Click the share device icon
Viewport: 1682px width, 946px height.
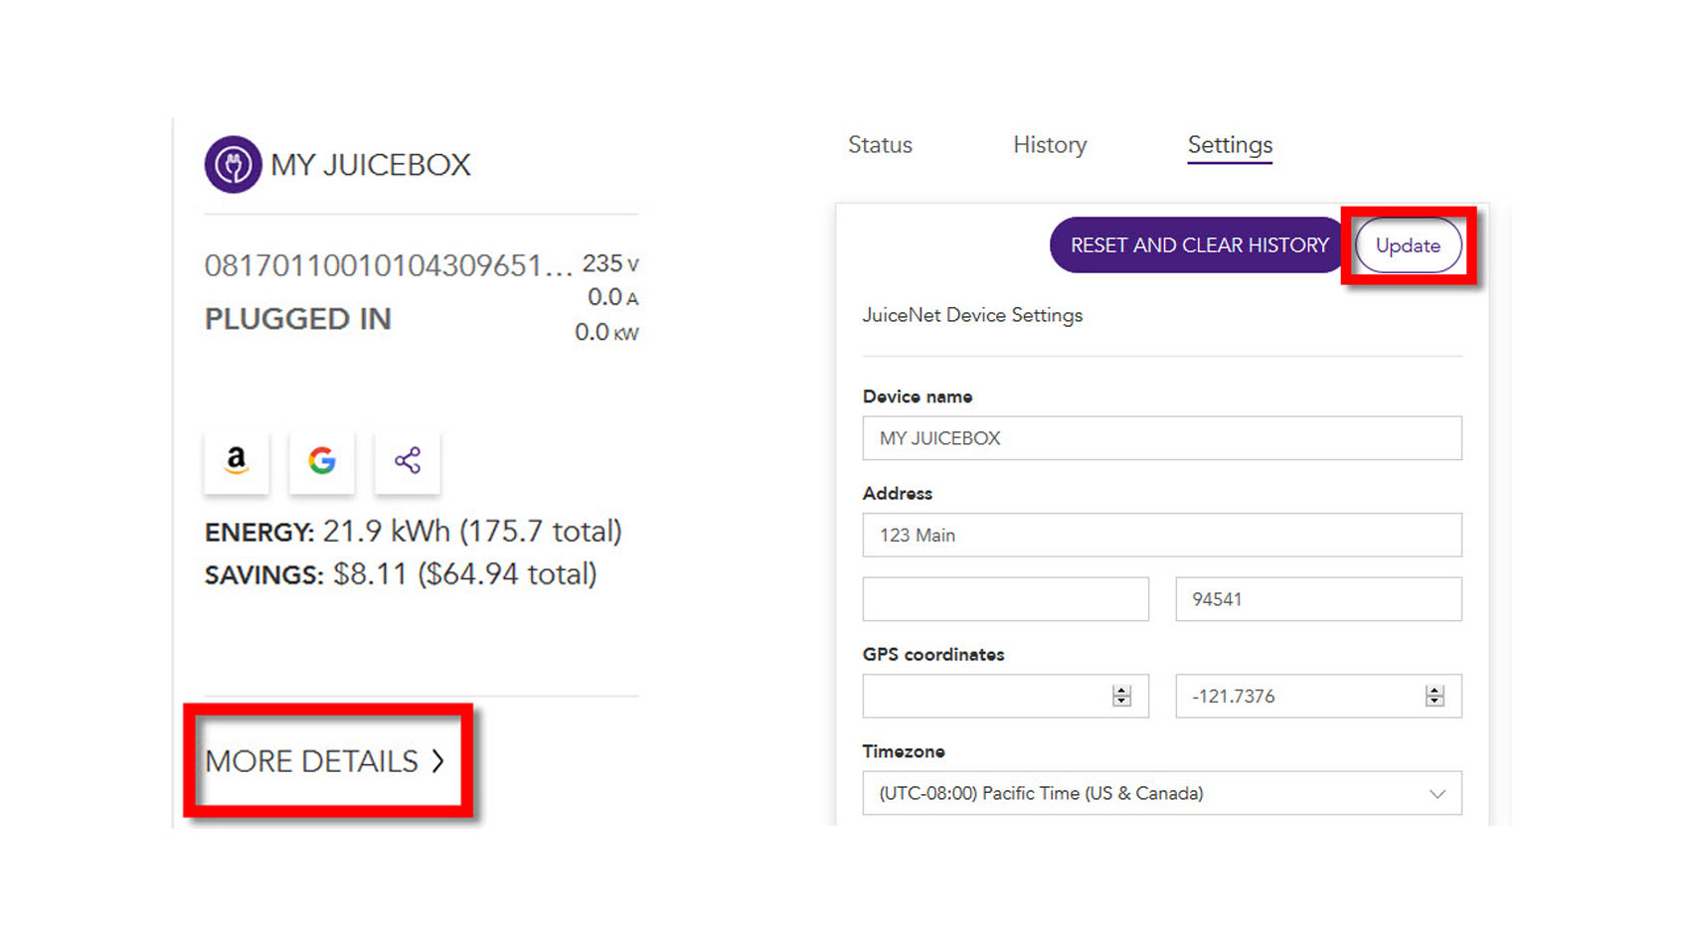coord(407,461)
